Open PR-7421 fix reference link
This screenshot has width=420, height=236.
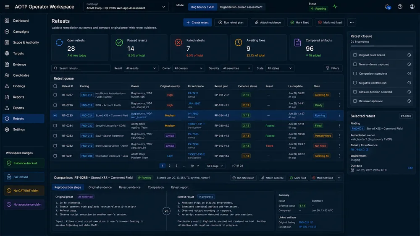coord(193,93)
